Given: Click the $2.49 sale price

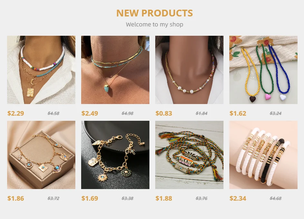Looking at the screenshot, I should click(90, 113).
